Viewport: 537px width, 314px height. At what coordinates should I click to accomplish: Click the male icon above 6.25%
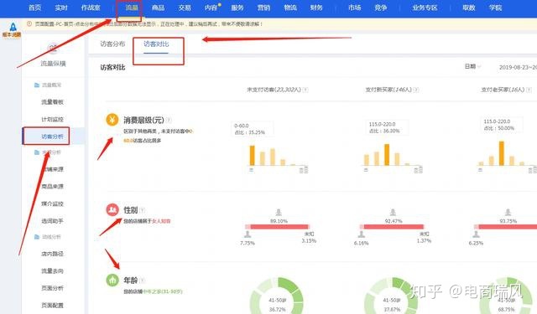476,234
